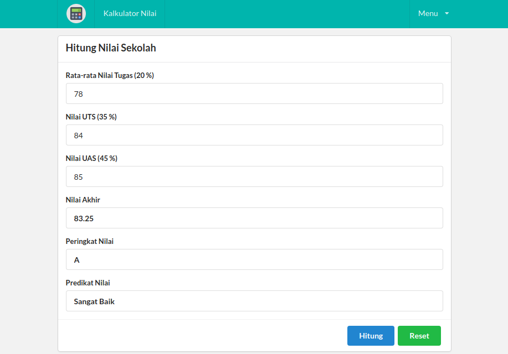Click the Nilai Akhir label
Image resolution: width=508 pixels, height=354 pixels.
(83, 200)
